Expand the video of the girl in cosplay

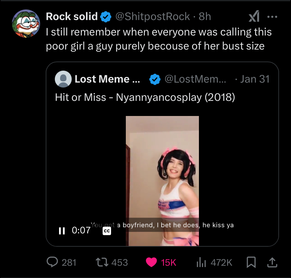point(162,176)
